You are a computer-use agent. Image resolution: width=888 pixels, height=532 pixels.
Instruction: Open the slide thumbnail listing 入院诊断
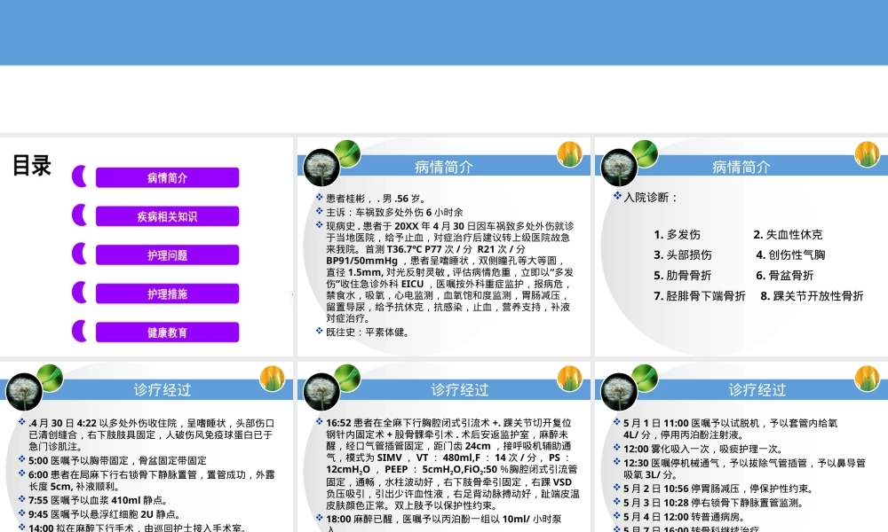pyautogui.click(x=741, y=247)
